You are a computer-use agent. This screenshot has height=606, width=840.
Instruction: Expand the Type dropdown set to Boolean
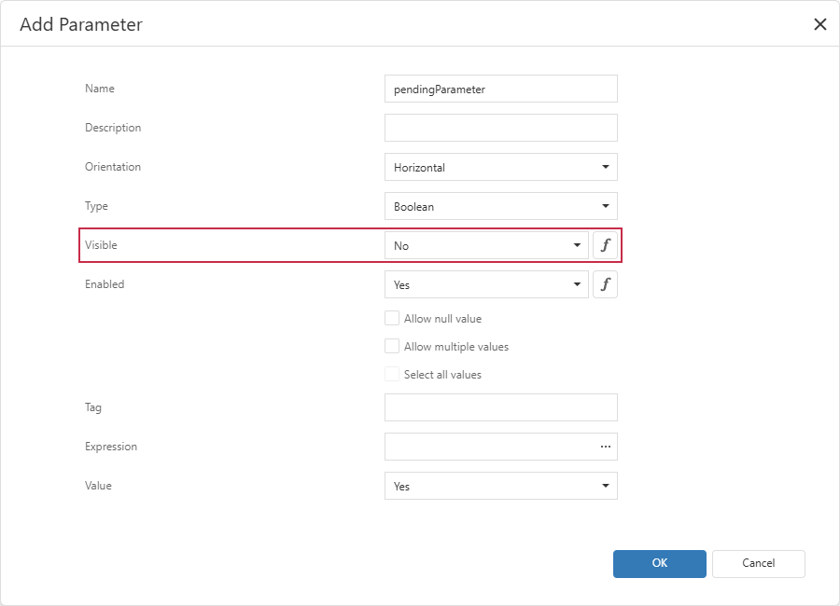(501, 206)
